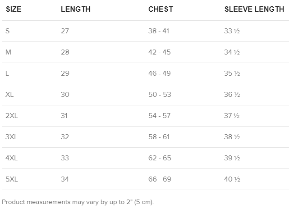Click chest value 66 - 69
Image resolution: width=289 pixels, height=209 pixels.
pos(160,179)
